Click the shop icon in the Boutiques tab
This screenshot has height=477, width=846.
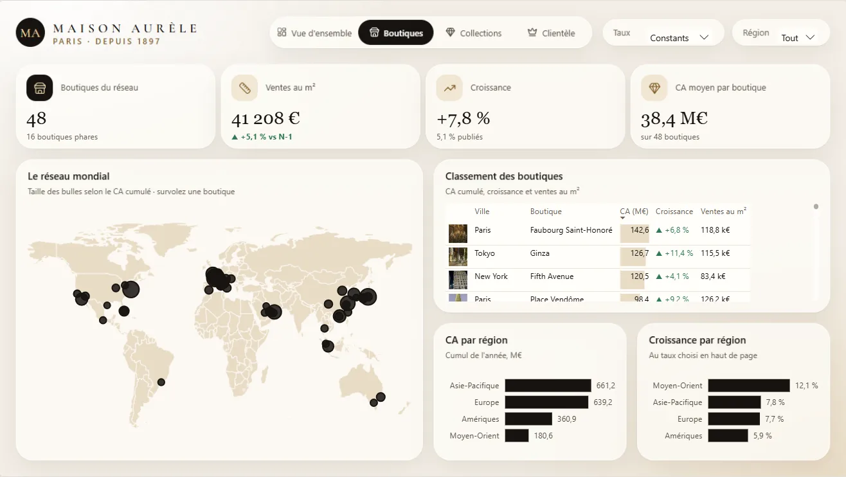pyautogui.click(x=374, y=32)
